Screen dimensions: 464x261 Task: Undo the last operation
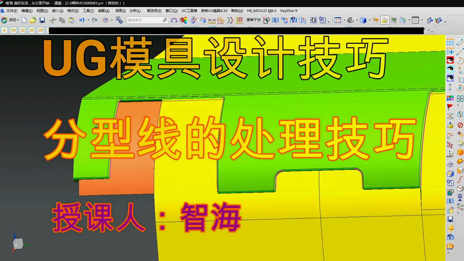coord(82,20)
